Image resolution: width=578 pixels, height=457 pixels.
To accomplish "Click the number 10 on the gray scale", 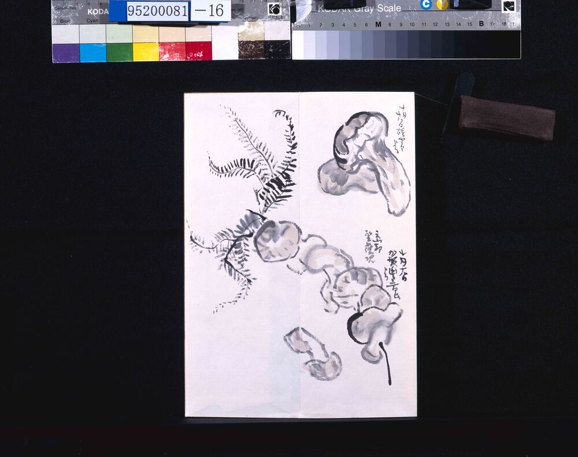I will point(412,24).
